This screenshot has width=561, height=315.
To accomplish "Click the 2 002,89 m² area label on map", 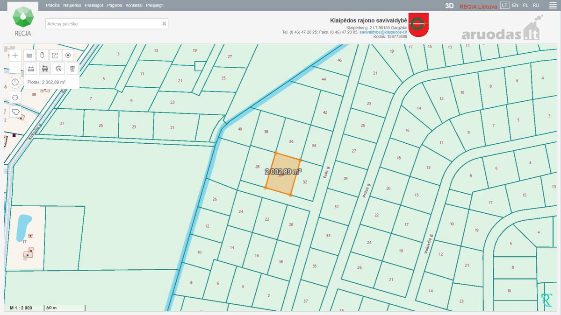I will pos(283,171).
